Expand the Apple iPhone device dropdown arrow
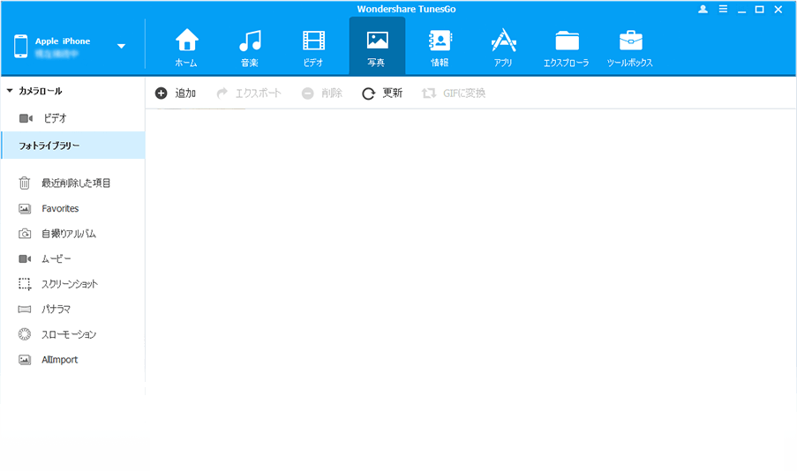Image resolution: width=797 pixels, height=471 pixels. click(121, 46)
